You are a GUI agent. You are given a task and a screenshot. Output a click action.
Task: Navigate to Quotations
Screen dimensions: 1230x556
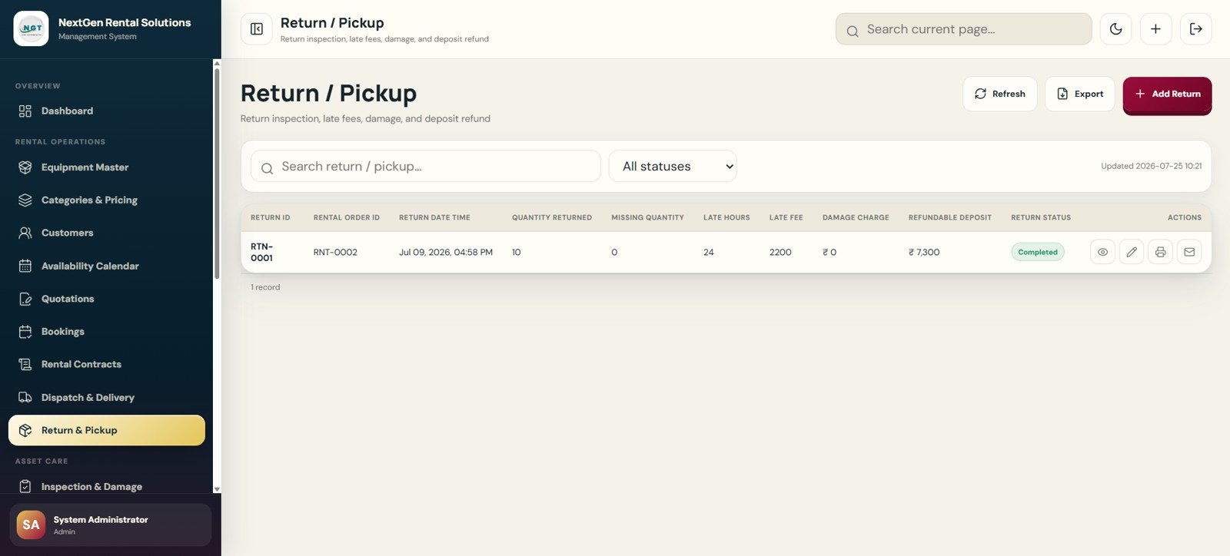click(107, 299)
